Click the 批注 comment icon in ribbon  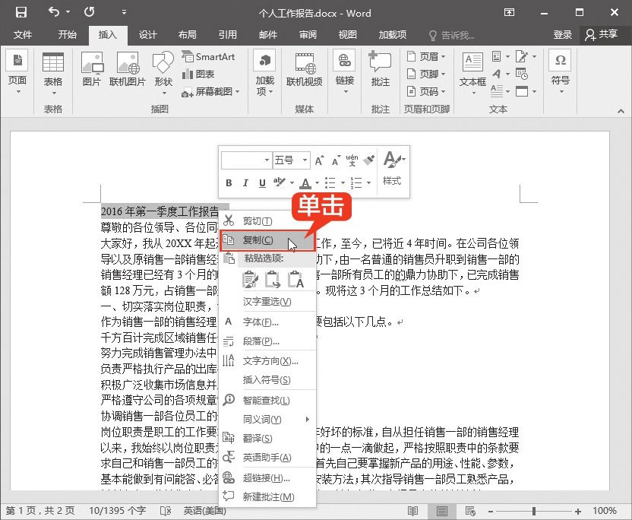[381, 68]
